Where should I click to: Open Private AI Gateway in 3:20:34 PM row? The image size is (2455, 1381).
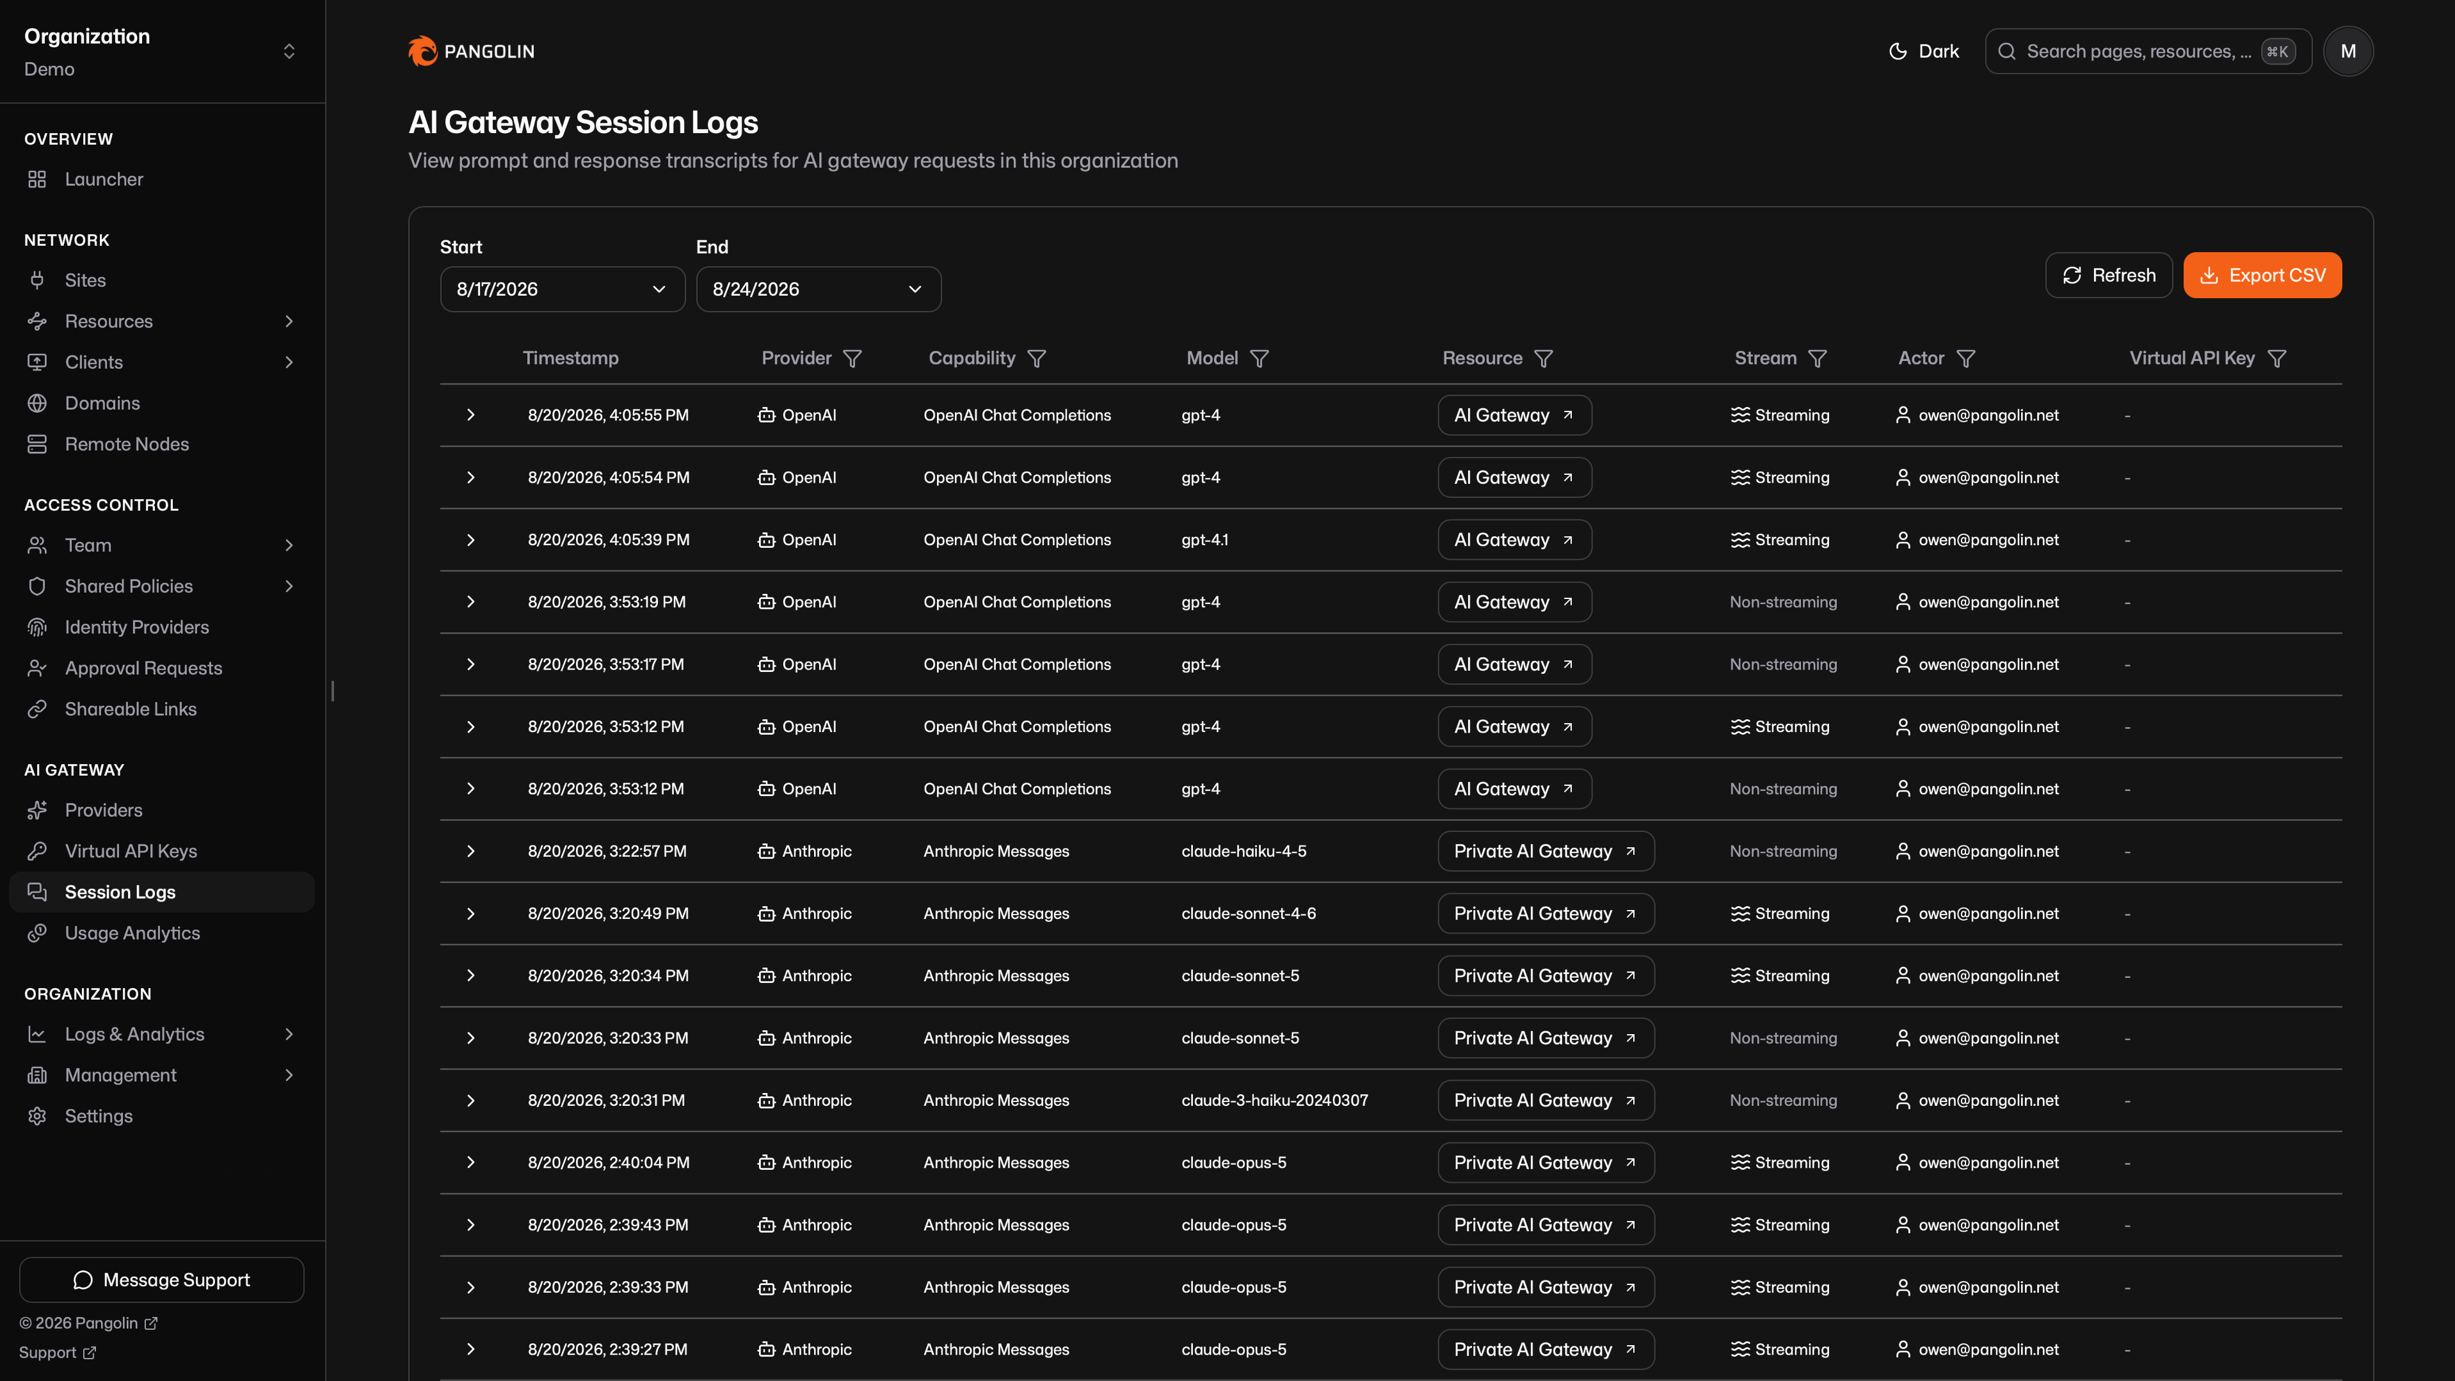point(1546,976)
